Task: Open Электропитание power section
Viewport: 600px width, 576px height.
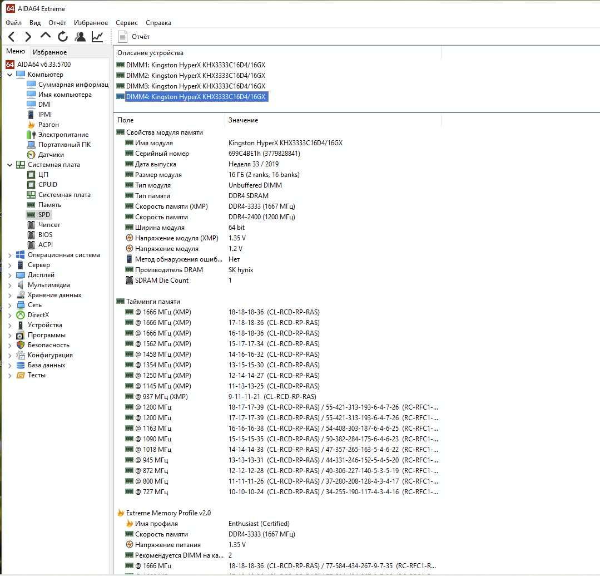Action: (63, 135)
